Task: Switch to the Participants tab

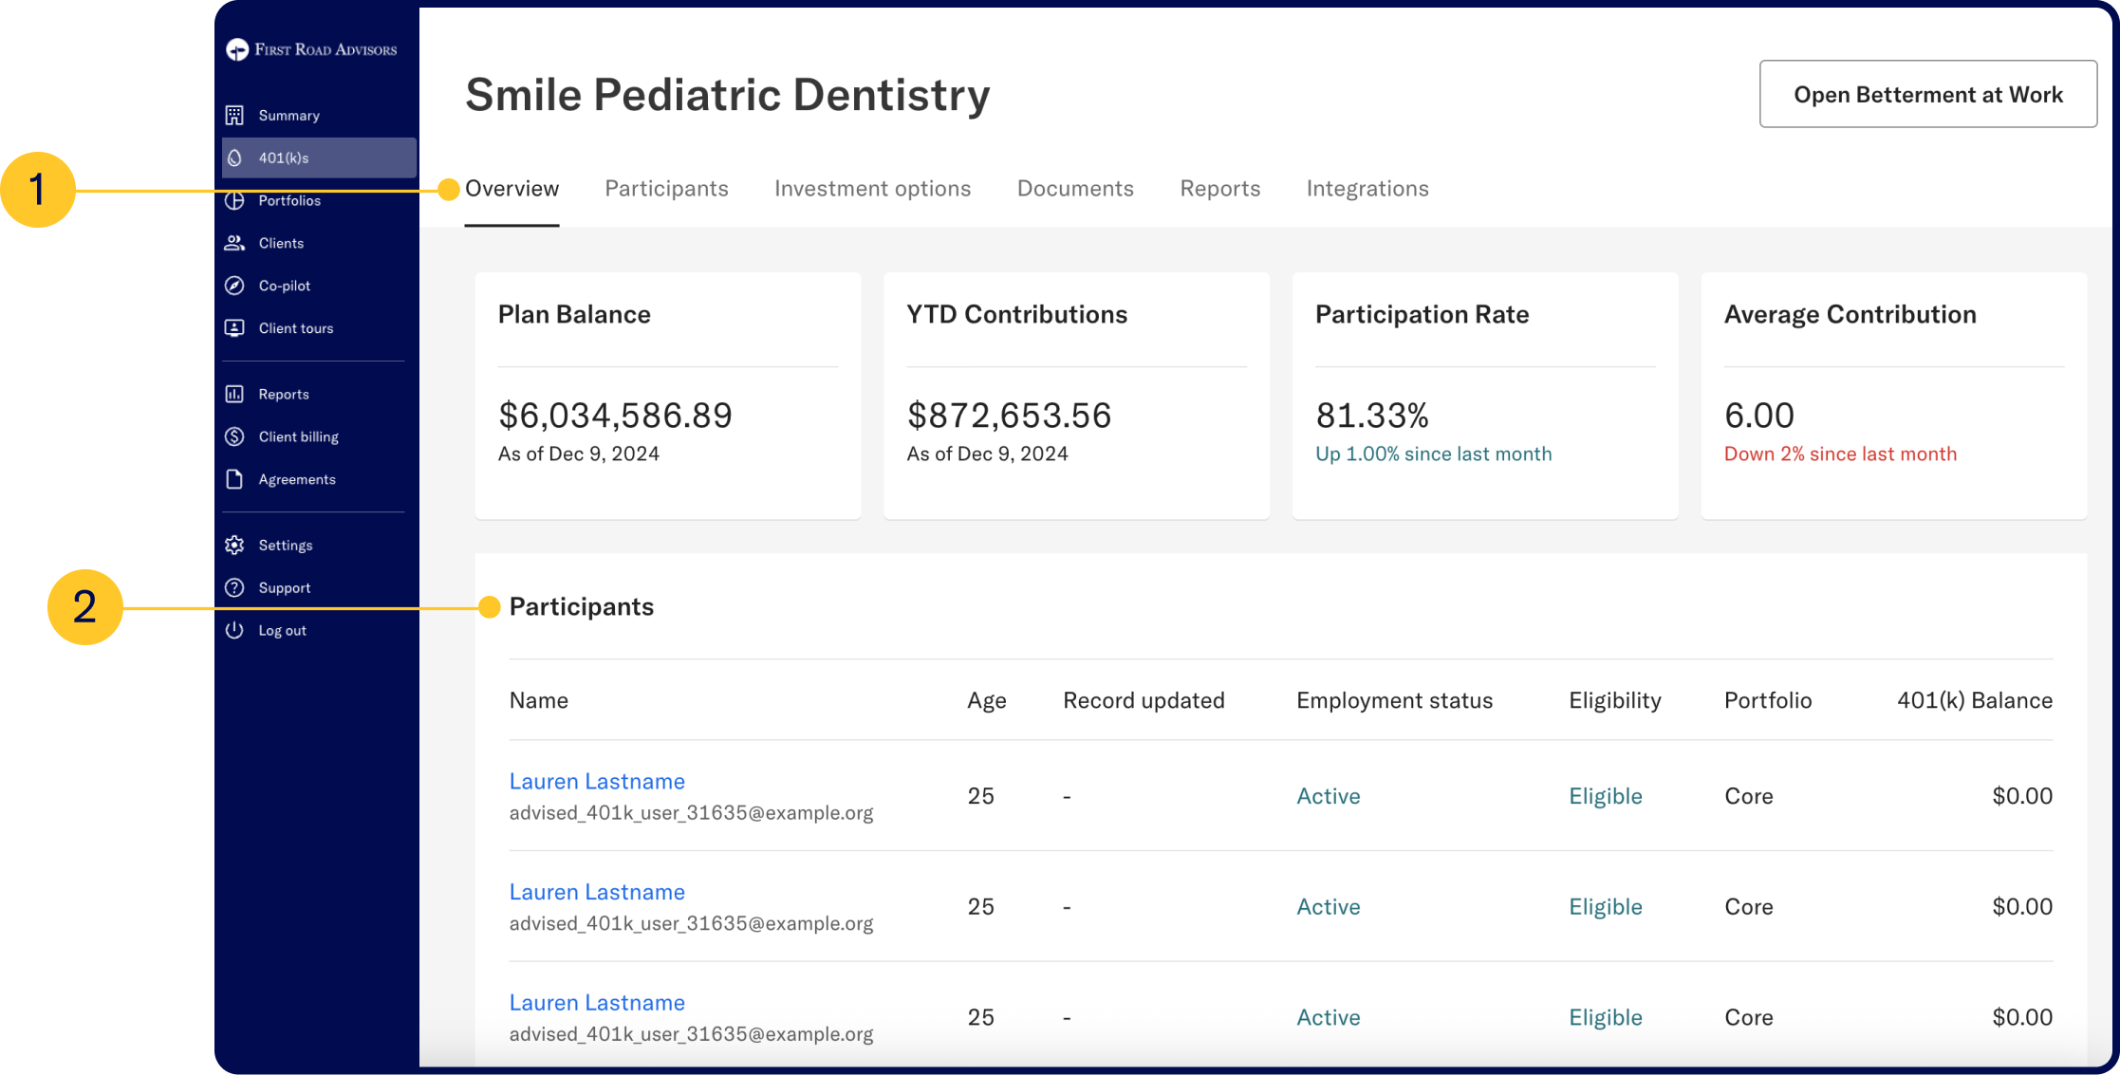Action: pyautogui.click(x=666, y=189)
